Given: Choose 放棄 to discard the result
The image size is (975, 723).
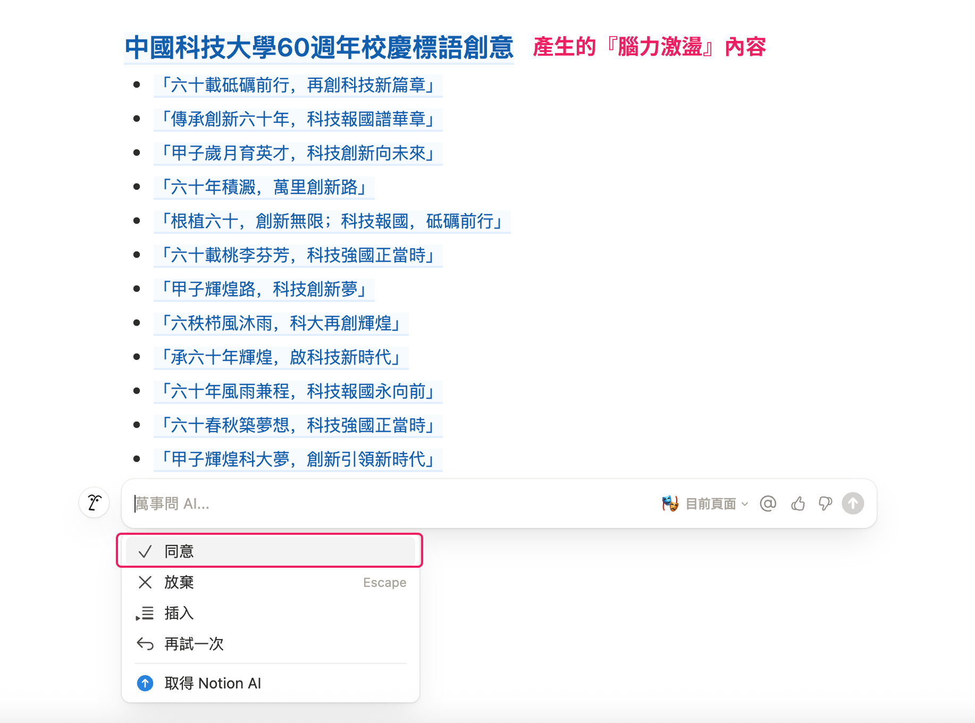Looking at the screenshot, I should coord(179,583).
